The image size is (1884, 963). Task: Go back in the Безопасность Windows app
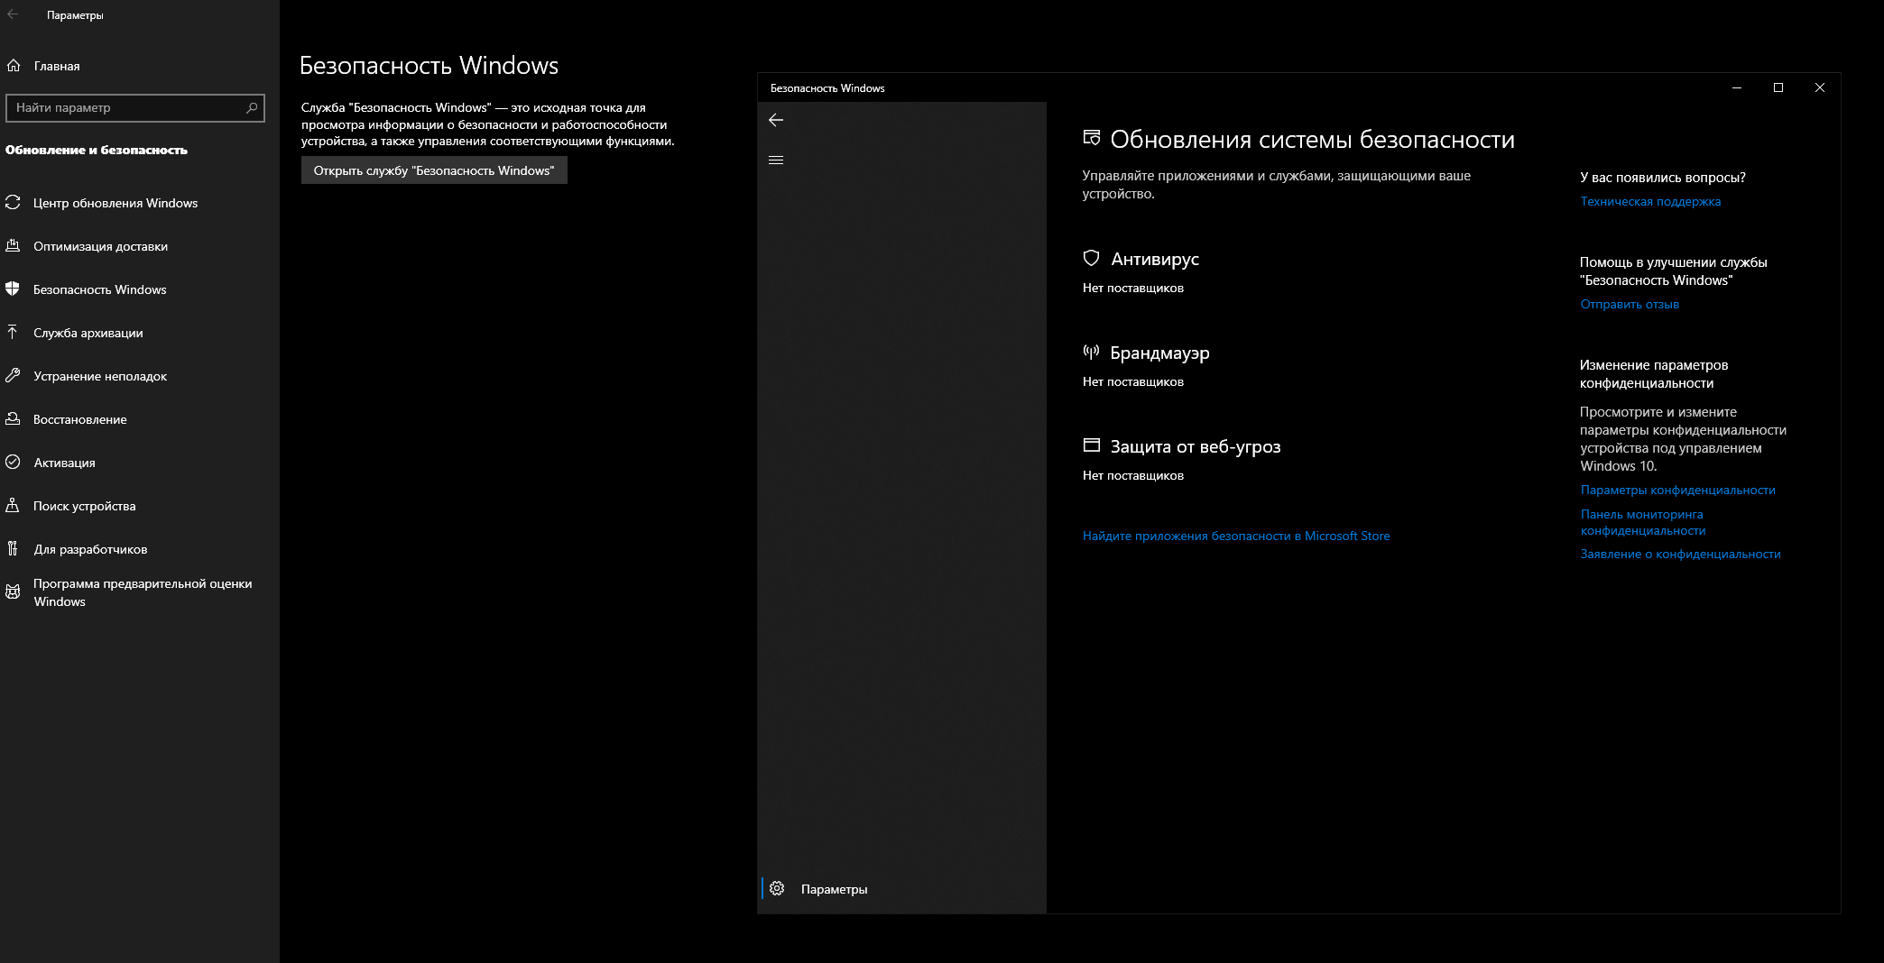tap(776, 120)
